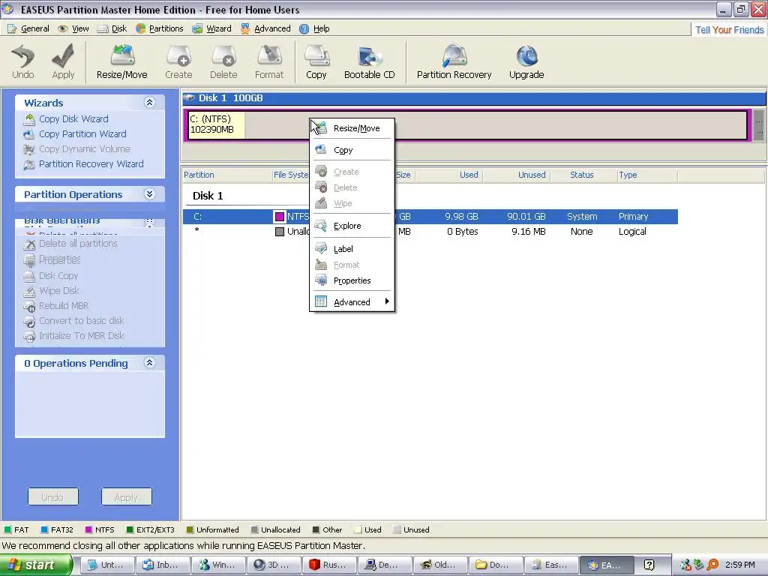
Task: Select the unallocated partition row
Action: click(430, 232)
